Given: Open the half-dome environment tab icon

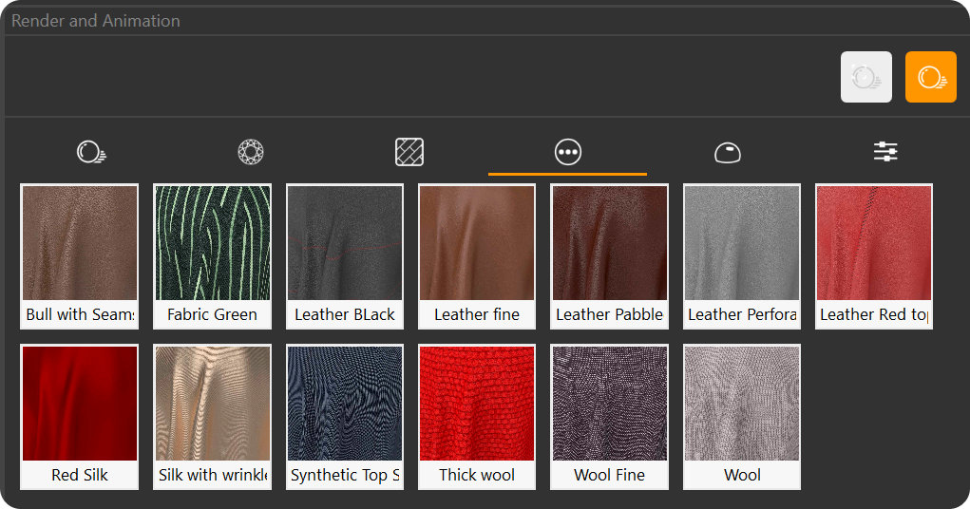Looking at the screenshot, I should [x=727, y=152].
